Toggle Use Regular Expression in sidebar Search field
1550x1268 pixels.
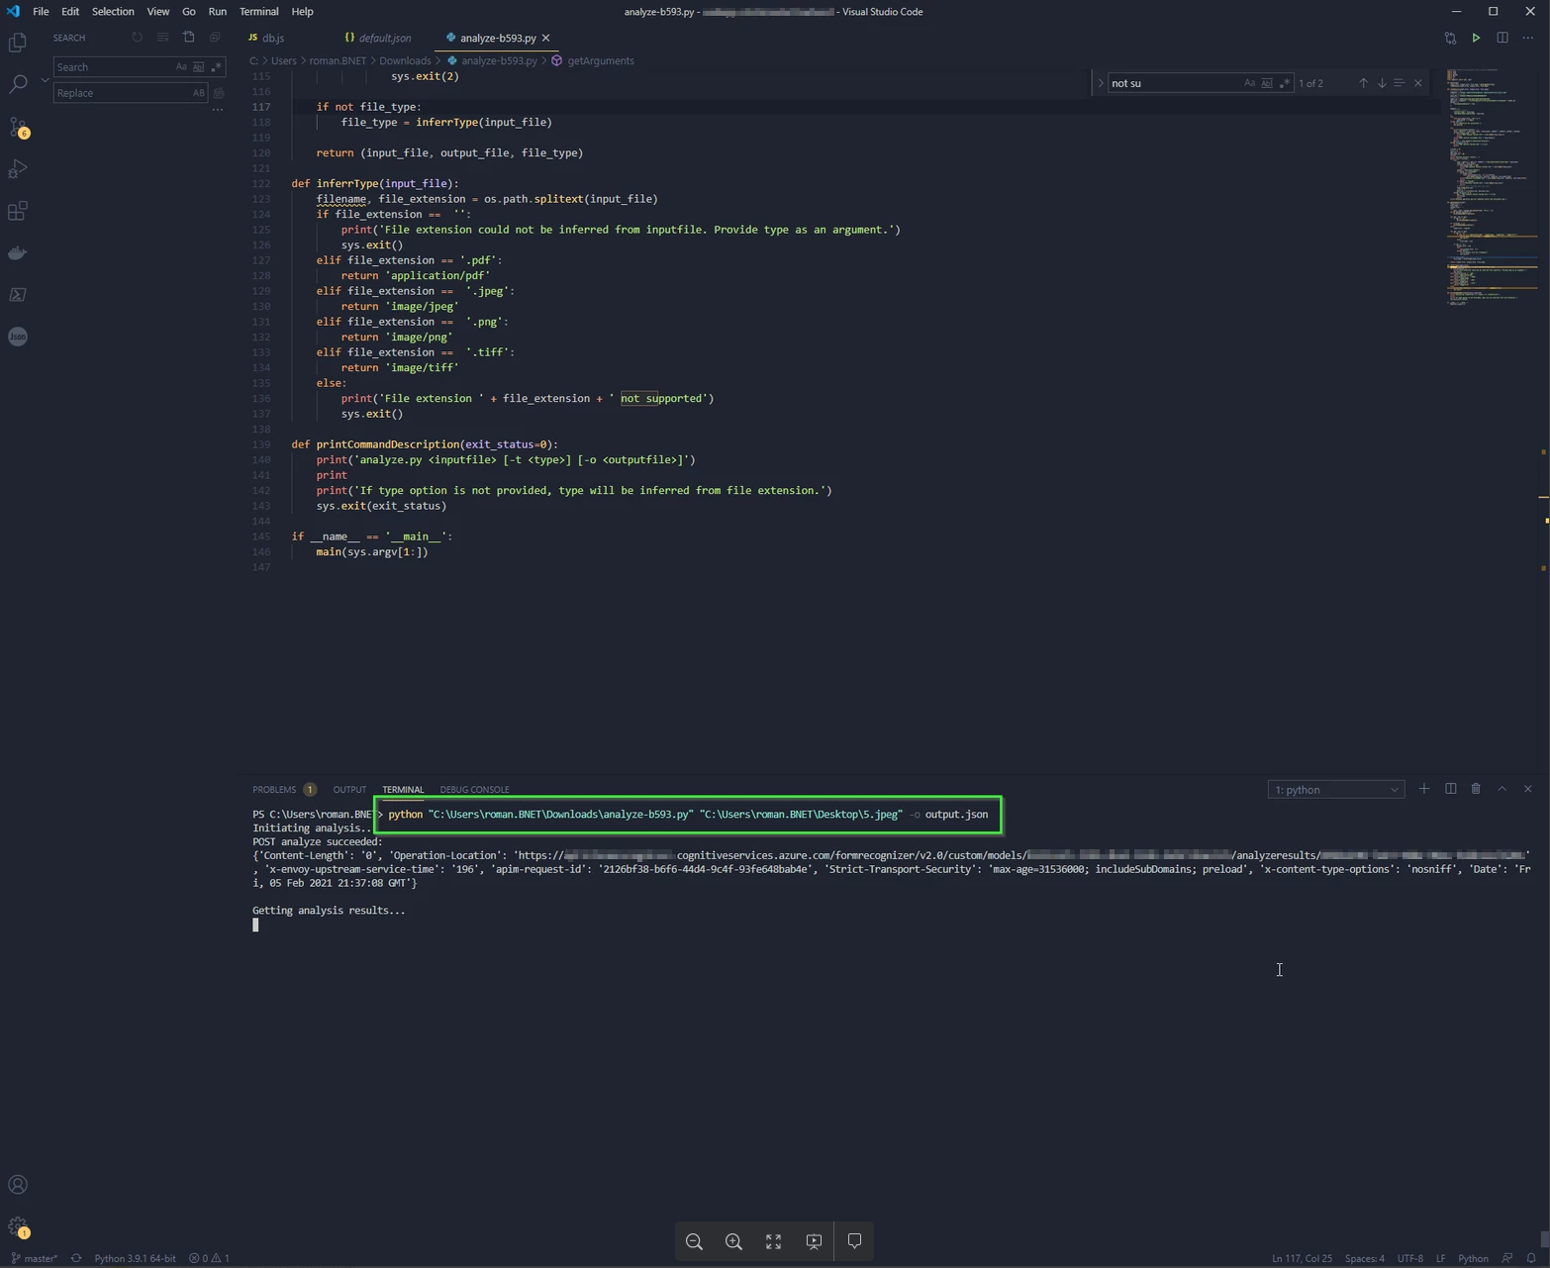pyautogui.click(x=216, y=67)
